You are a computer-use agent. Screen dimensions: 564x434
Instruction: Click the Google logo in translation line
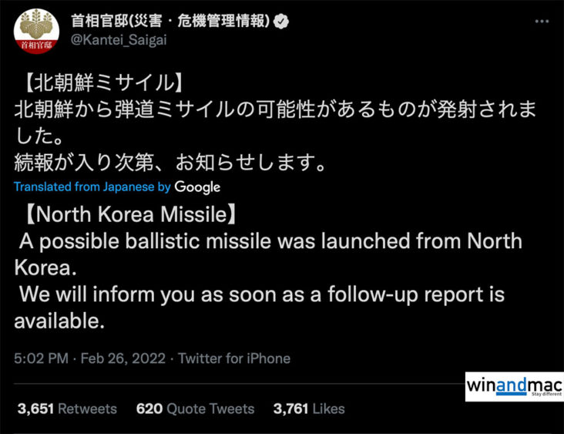[197, 187]
